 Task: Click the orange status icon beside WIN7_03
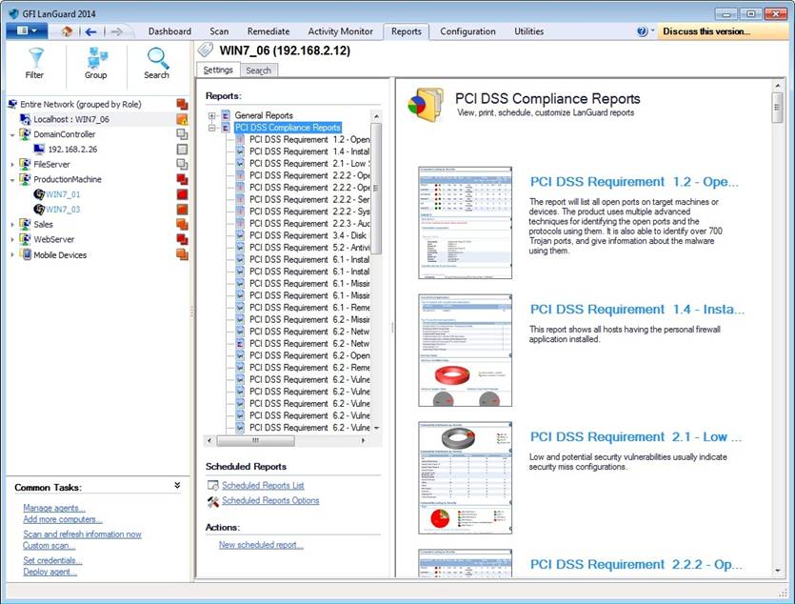(182, 210)
